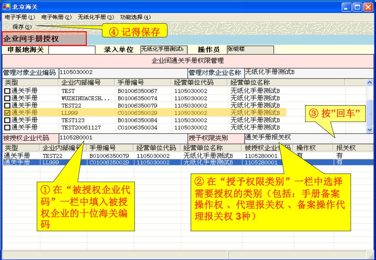Click upper 企业内部编号 column header
The height and width of the screenshot is (260, 376).
(x=86, y=82)
